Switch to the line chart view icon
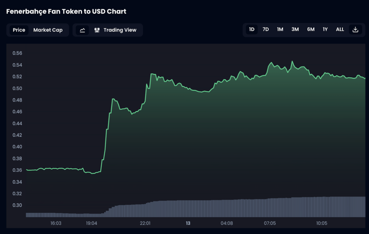Viewport: 369px width, 234px height. 82,30
